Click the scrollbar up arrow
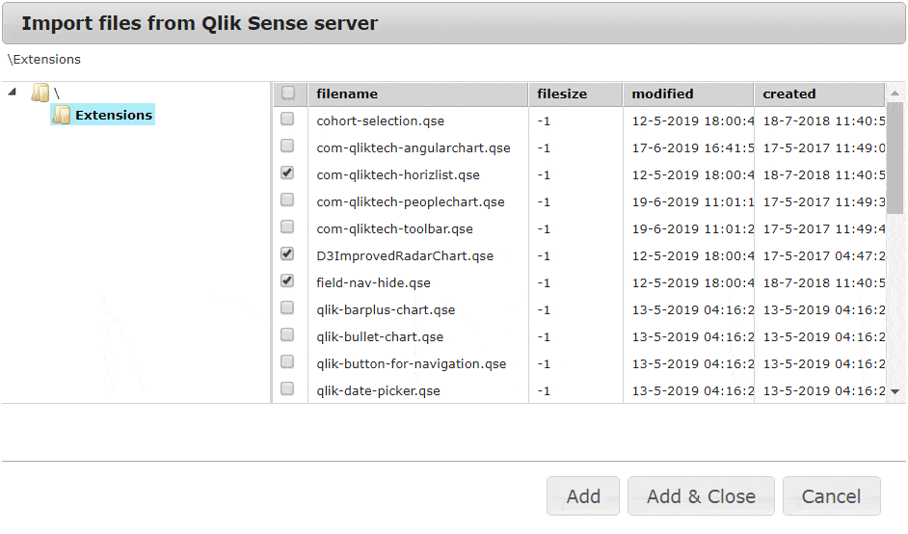Screen dimensions: 908x534 click(x=895, y=93)
